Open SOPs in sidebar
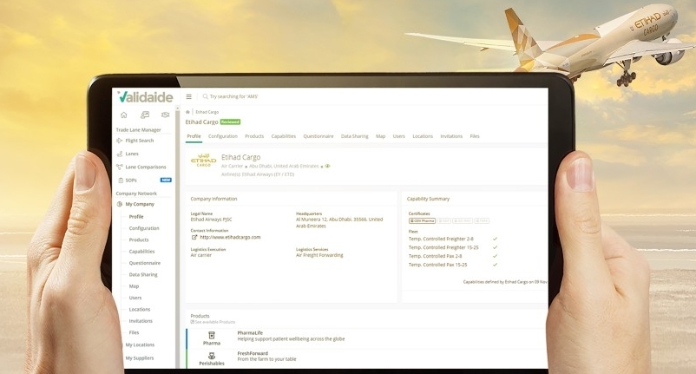Viewport: 696px width, 374px height. tap(131, 180)
